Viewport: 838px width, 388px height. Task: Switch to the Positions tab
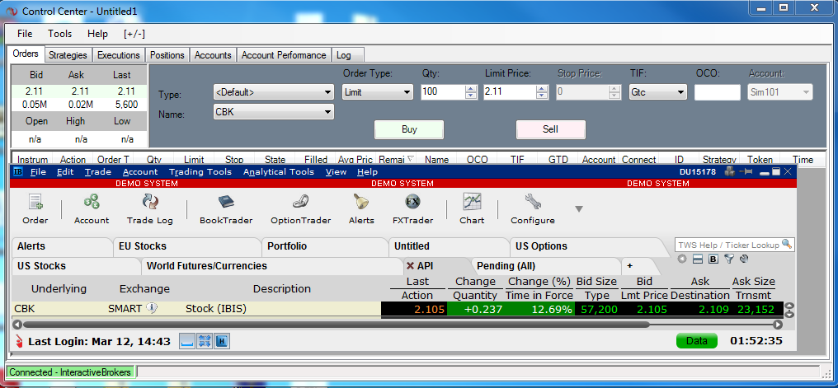coord(167,55)
